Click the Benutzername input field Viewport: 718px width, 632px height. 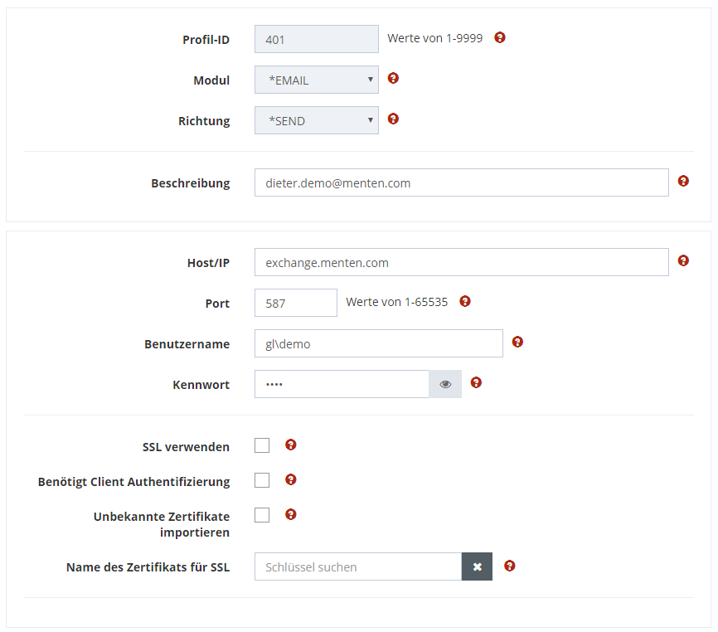click(378, 343)
